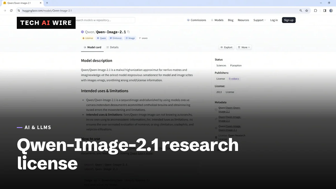This screenshot has height=189, width=336.
Task: Click the Qwen-Image-2.1 model title
Action: pos(111,32)
